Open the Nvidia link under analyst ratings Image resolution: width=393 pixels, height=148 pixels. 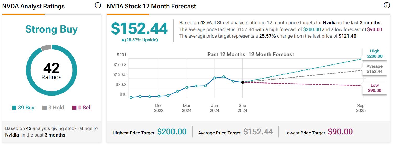(12, 135)
